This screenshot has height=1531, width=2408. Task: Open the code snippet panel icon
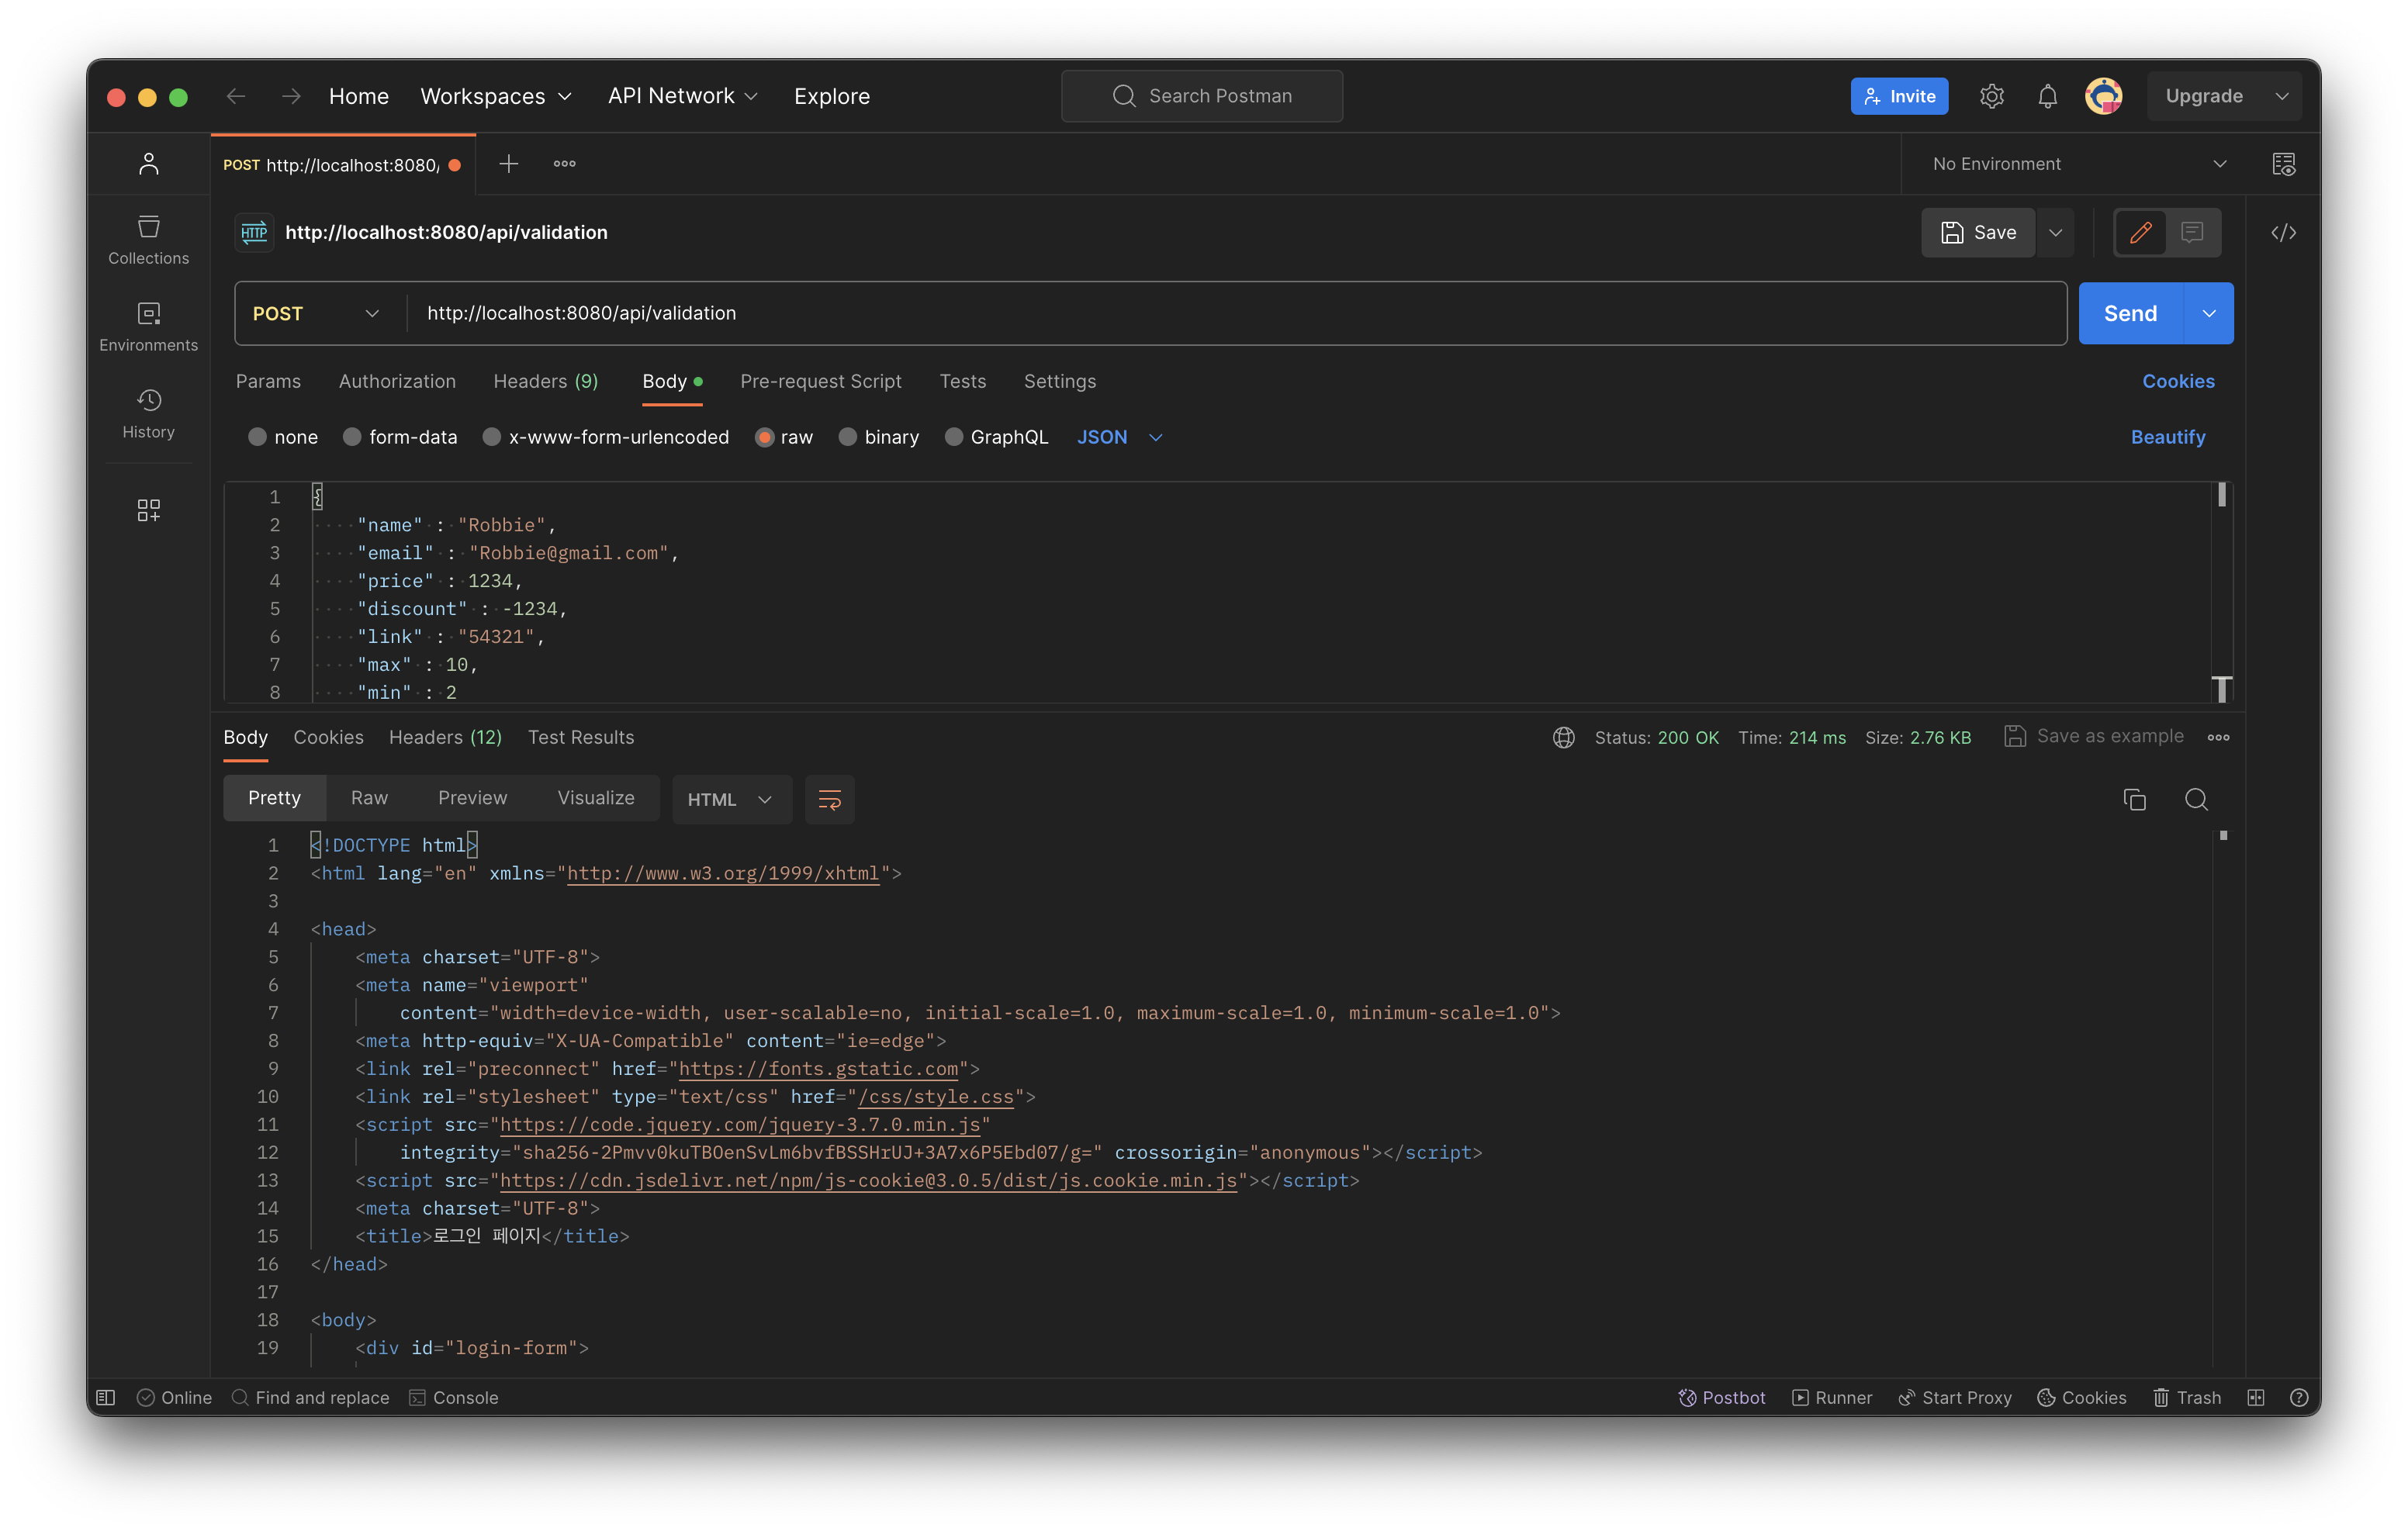[2283, 233]
